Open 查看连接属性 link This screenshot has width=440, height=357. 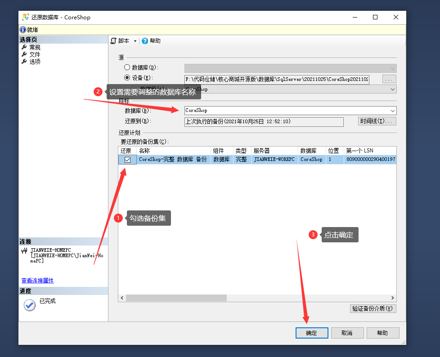[37, 281]
